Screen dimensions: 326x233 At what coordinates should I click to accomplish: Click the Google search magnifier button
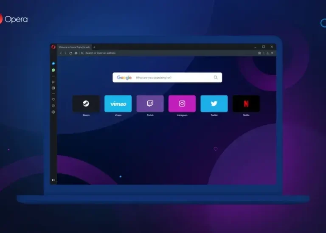point(216,78)
